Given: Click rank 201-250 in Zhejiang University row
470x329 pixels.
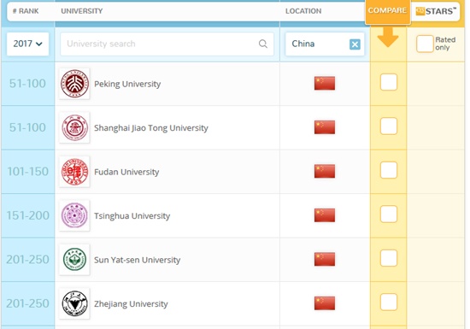Looking at the screenshot, I should [x=28, y=303].
